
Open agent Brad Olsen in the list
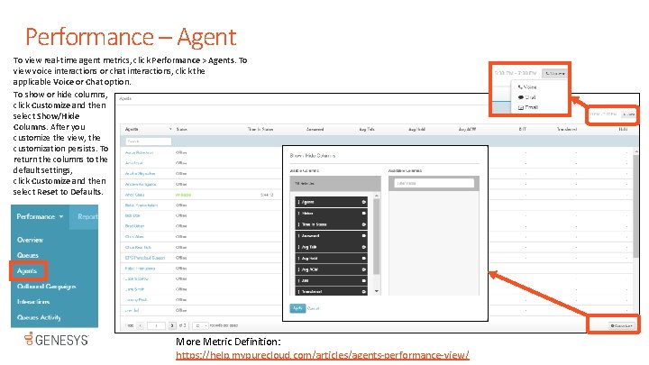click(134, 226)
